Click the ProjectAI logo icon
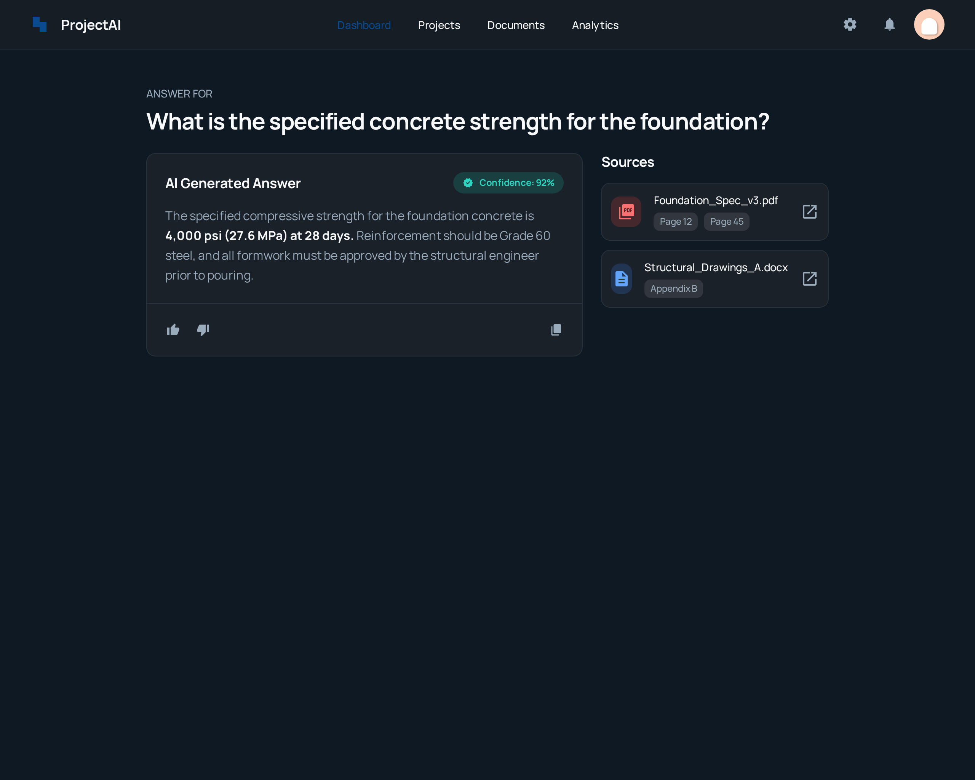Viewport: 975px width, 780px height. (x=40, y=24)
